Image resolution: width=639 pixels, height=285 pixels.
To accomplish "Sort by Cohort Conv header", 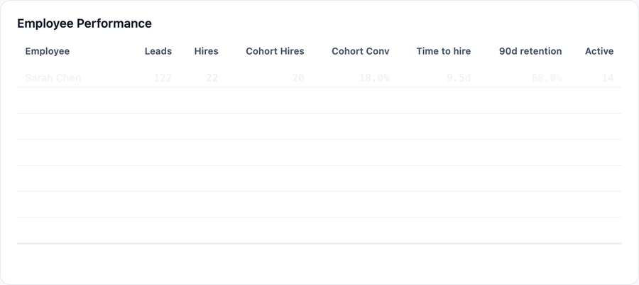I will tap(360, 51).
